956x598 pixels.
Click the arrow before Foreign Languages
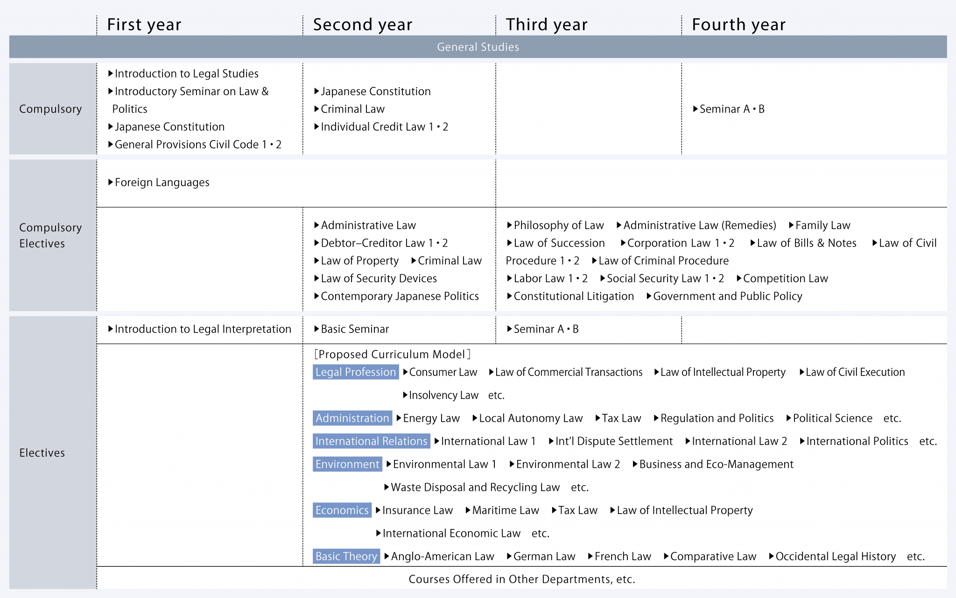click(111, 182)
